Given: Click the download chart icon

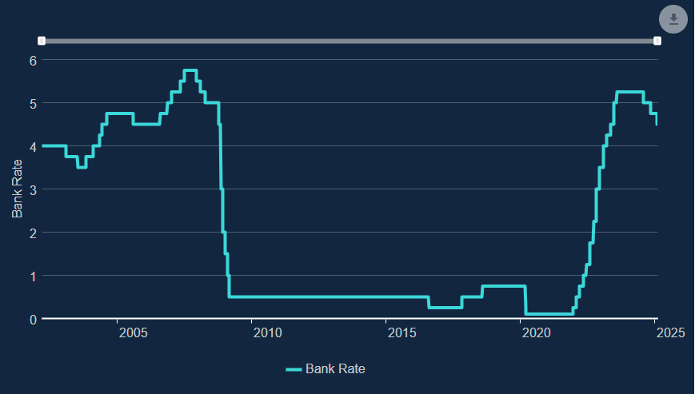Looking at the screenshot, I should [673, 20].
